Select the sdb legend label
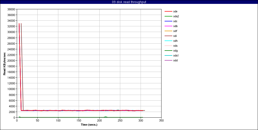This screenshot has height=130, width=258. pos(175,26)
